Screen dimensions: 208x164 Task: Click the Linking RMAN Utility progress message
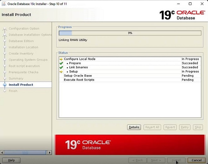[x=73, y=40]
